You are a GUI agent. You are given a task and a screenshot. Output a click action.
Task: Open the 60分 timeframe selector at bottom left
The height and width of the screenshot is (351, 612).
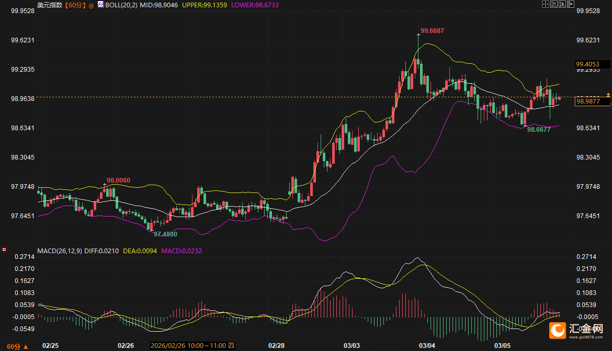tap(17, 346)
